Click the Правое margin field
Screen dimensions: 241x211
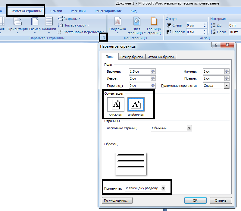click(214, 78)
